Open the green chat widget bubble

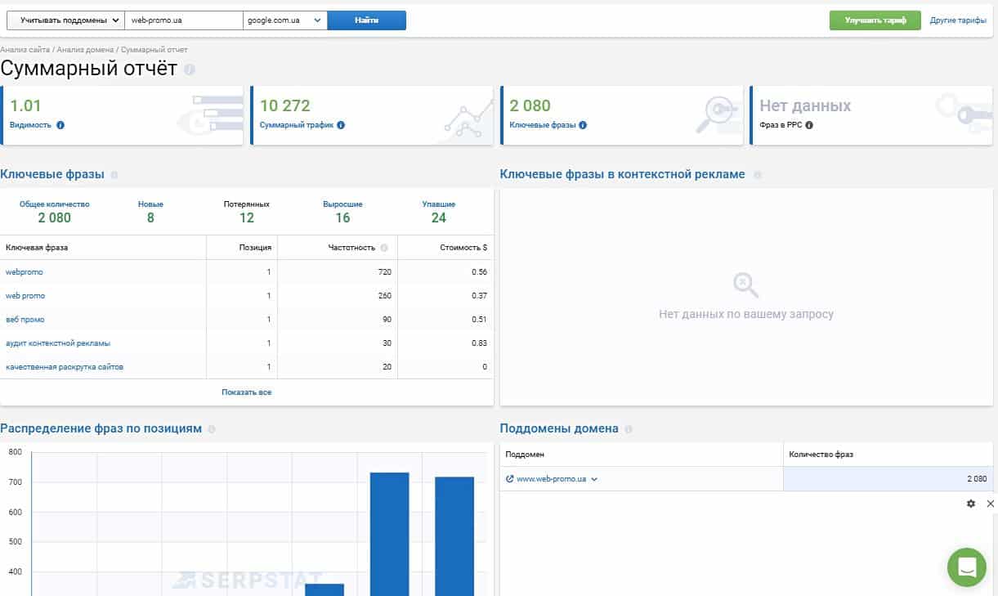click(967, 567)
